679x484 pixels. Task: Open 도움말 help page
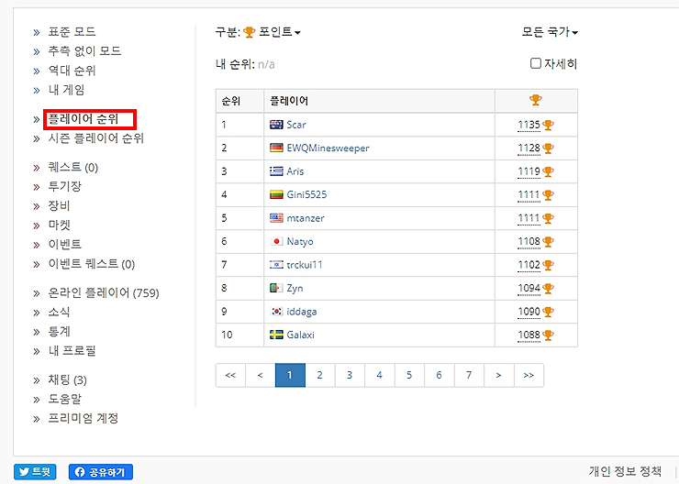(x=64, y=400)
